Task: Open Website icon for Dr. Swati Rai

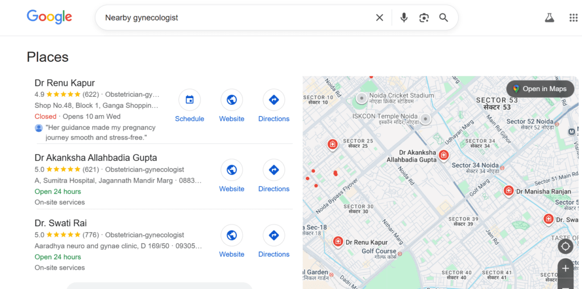Action: point(232,235)
